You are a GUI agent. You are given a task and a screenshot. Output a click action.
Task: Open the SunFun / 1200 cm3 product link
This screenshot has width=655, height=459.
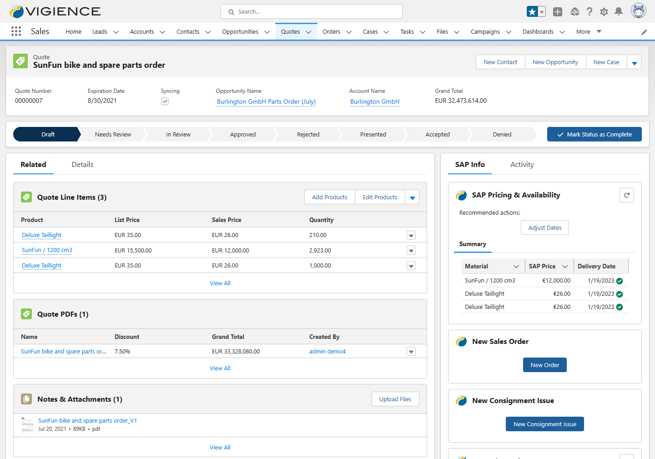click(x=47, y=250)
